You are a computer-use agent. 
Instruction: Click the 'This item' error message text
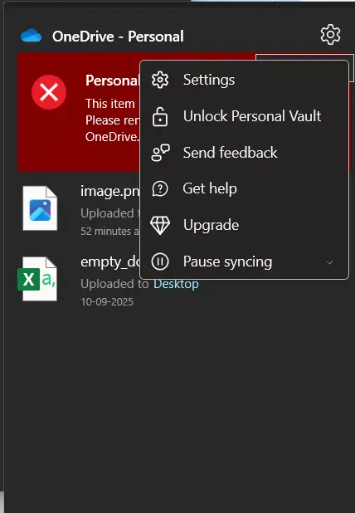[x=109, y=104]
